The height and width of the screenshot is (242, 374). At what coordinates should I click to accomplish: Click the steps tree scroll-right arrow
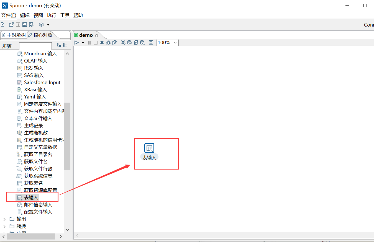click(61, 236)
